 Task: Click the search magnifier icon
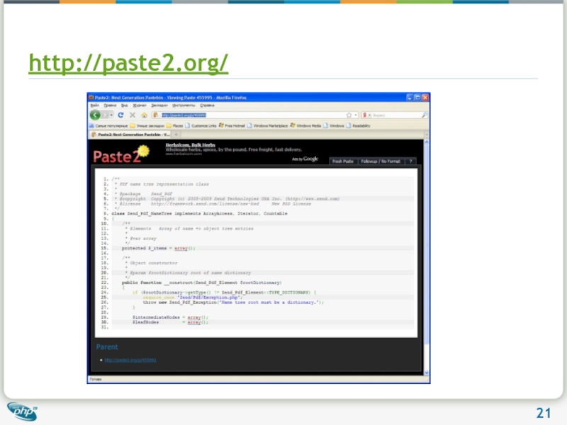(424, 114)
